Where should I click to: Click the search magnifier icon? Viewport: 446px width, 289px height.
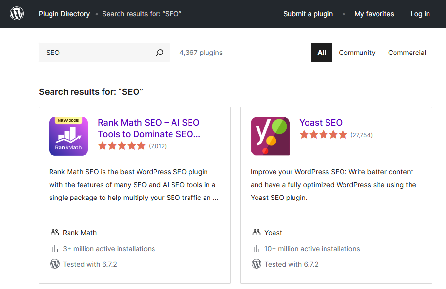(x=159, y=53)
